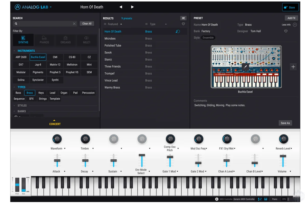Click the Panic button
Viewport: 307px width, 205px height.
point(275,199)
